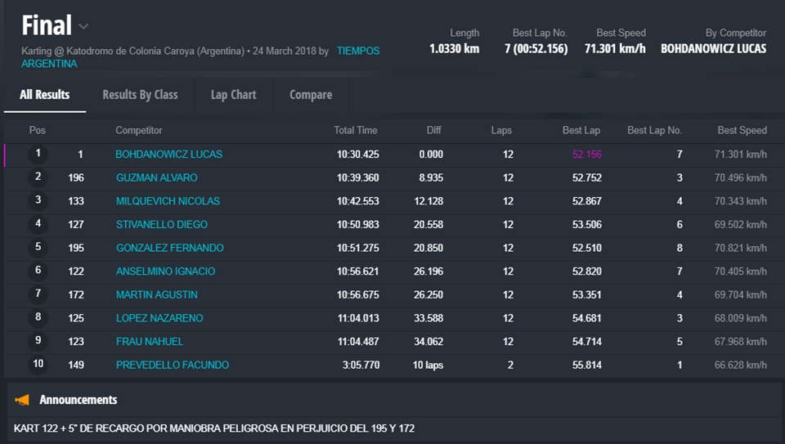Click the Announcements megaphone icon

[x=23, y=400]
